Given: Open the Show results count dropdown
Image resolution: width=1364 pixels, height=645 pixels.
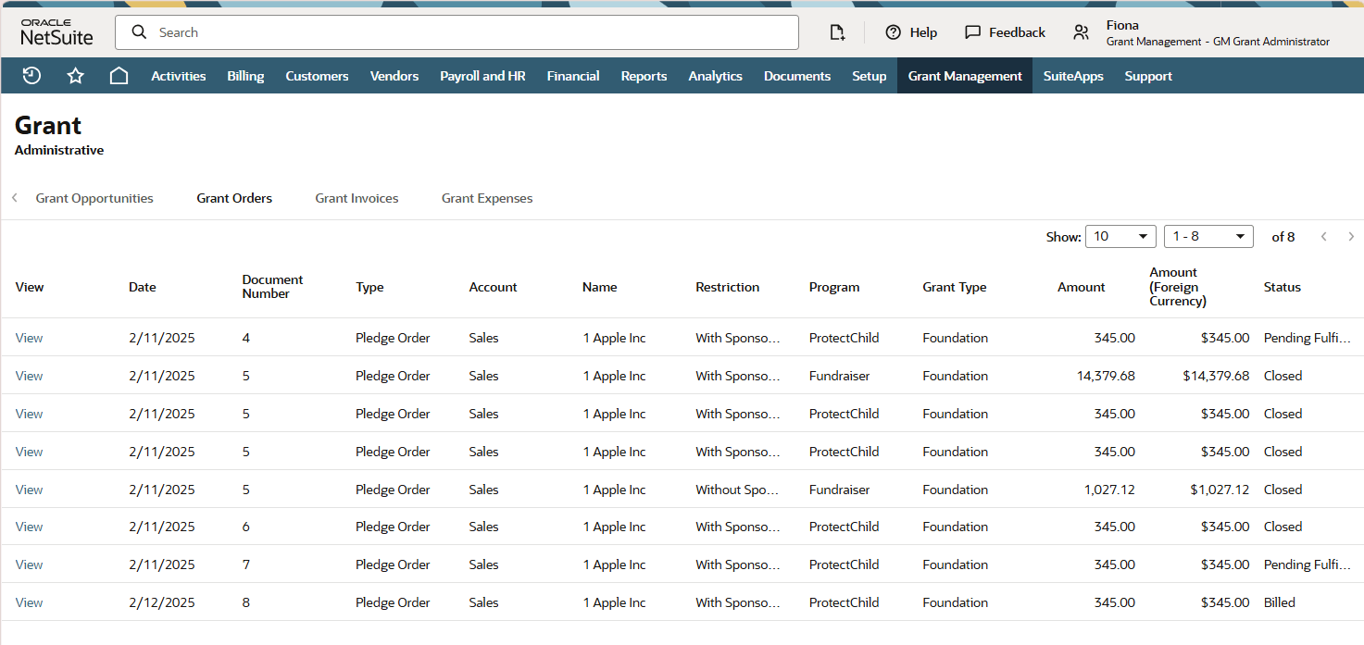Looking at the screenshot, I should pyautogui.click(x=1120, y=236).
